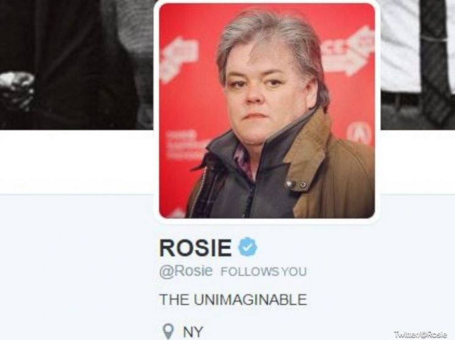
Task: Select the @Rosie handle
Action: pos(186,271)
